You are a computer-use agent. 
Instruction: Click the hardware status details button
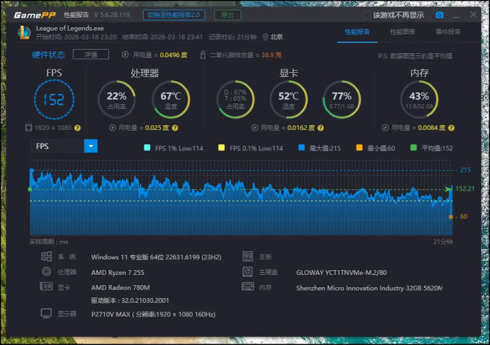(x=91, y=54)
